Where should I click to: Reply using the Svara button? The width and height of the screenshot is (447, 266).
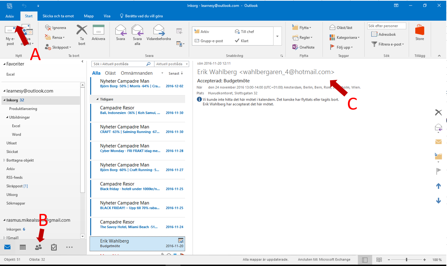pos(121,33)
